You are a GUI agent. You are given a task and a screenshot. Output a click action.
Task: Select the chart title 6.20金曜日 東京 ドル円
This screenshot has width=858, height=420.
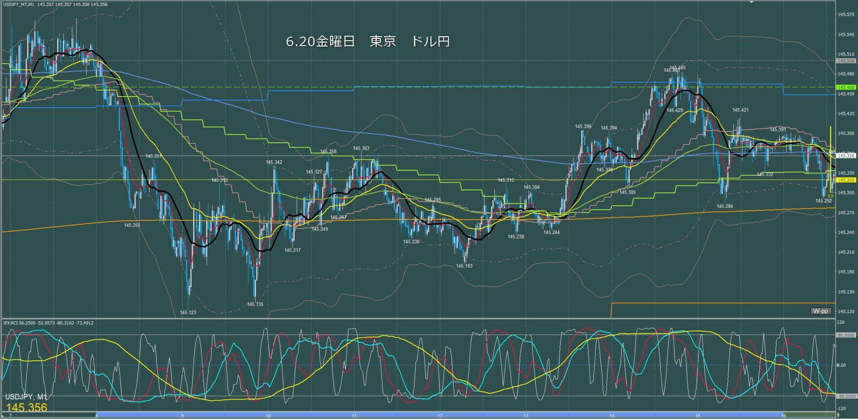[368, 42]
